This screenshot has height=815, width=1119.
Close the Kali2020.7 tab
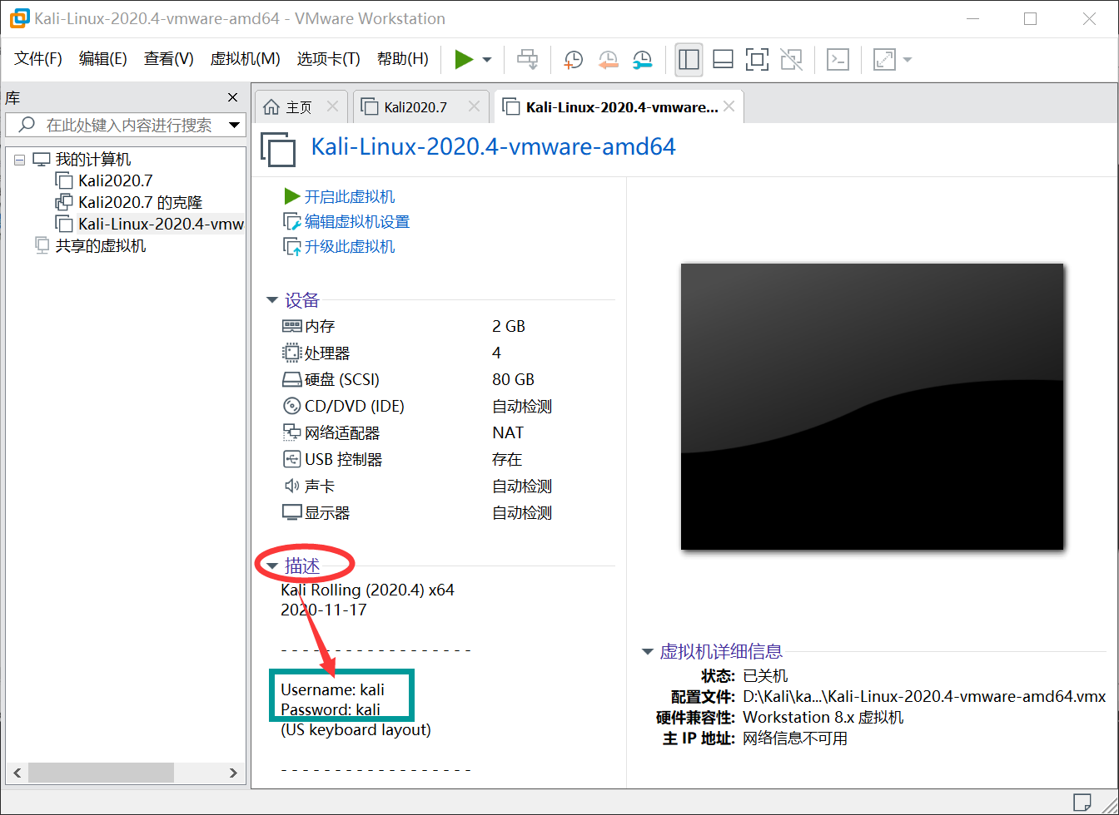pos(474,106)
